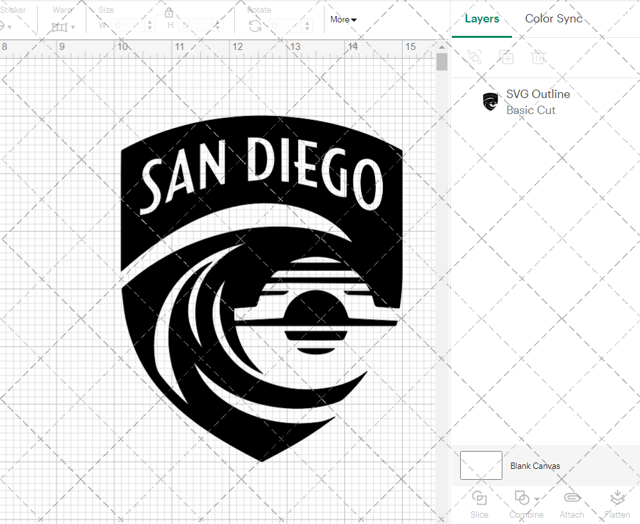Click the Blank Canvas color swatch
This screenshot has width=640, height=524.
[481, 466]
